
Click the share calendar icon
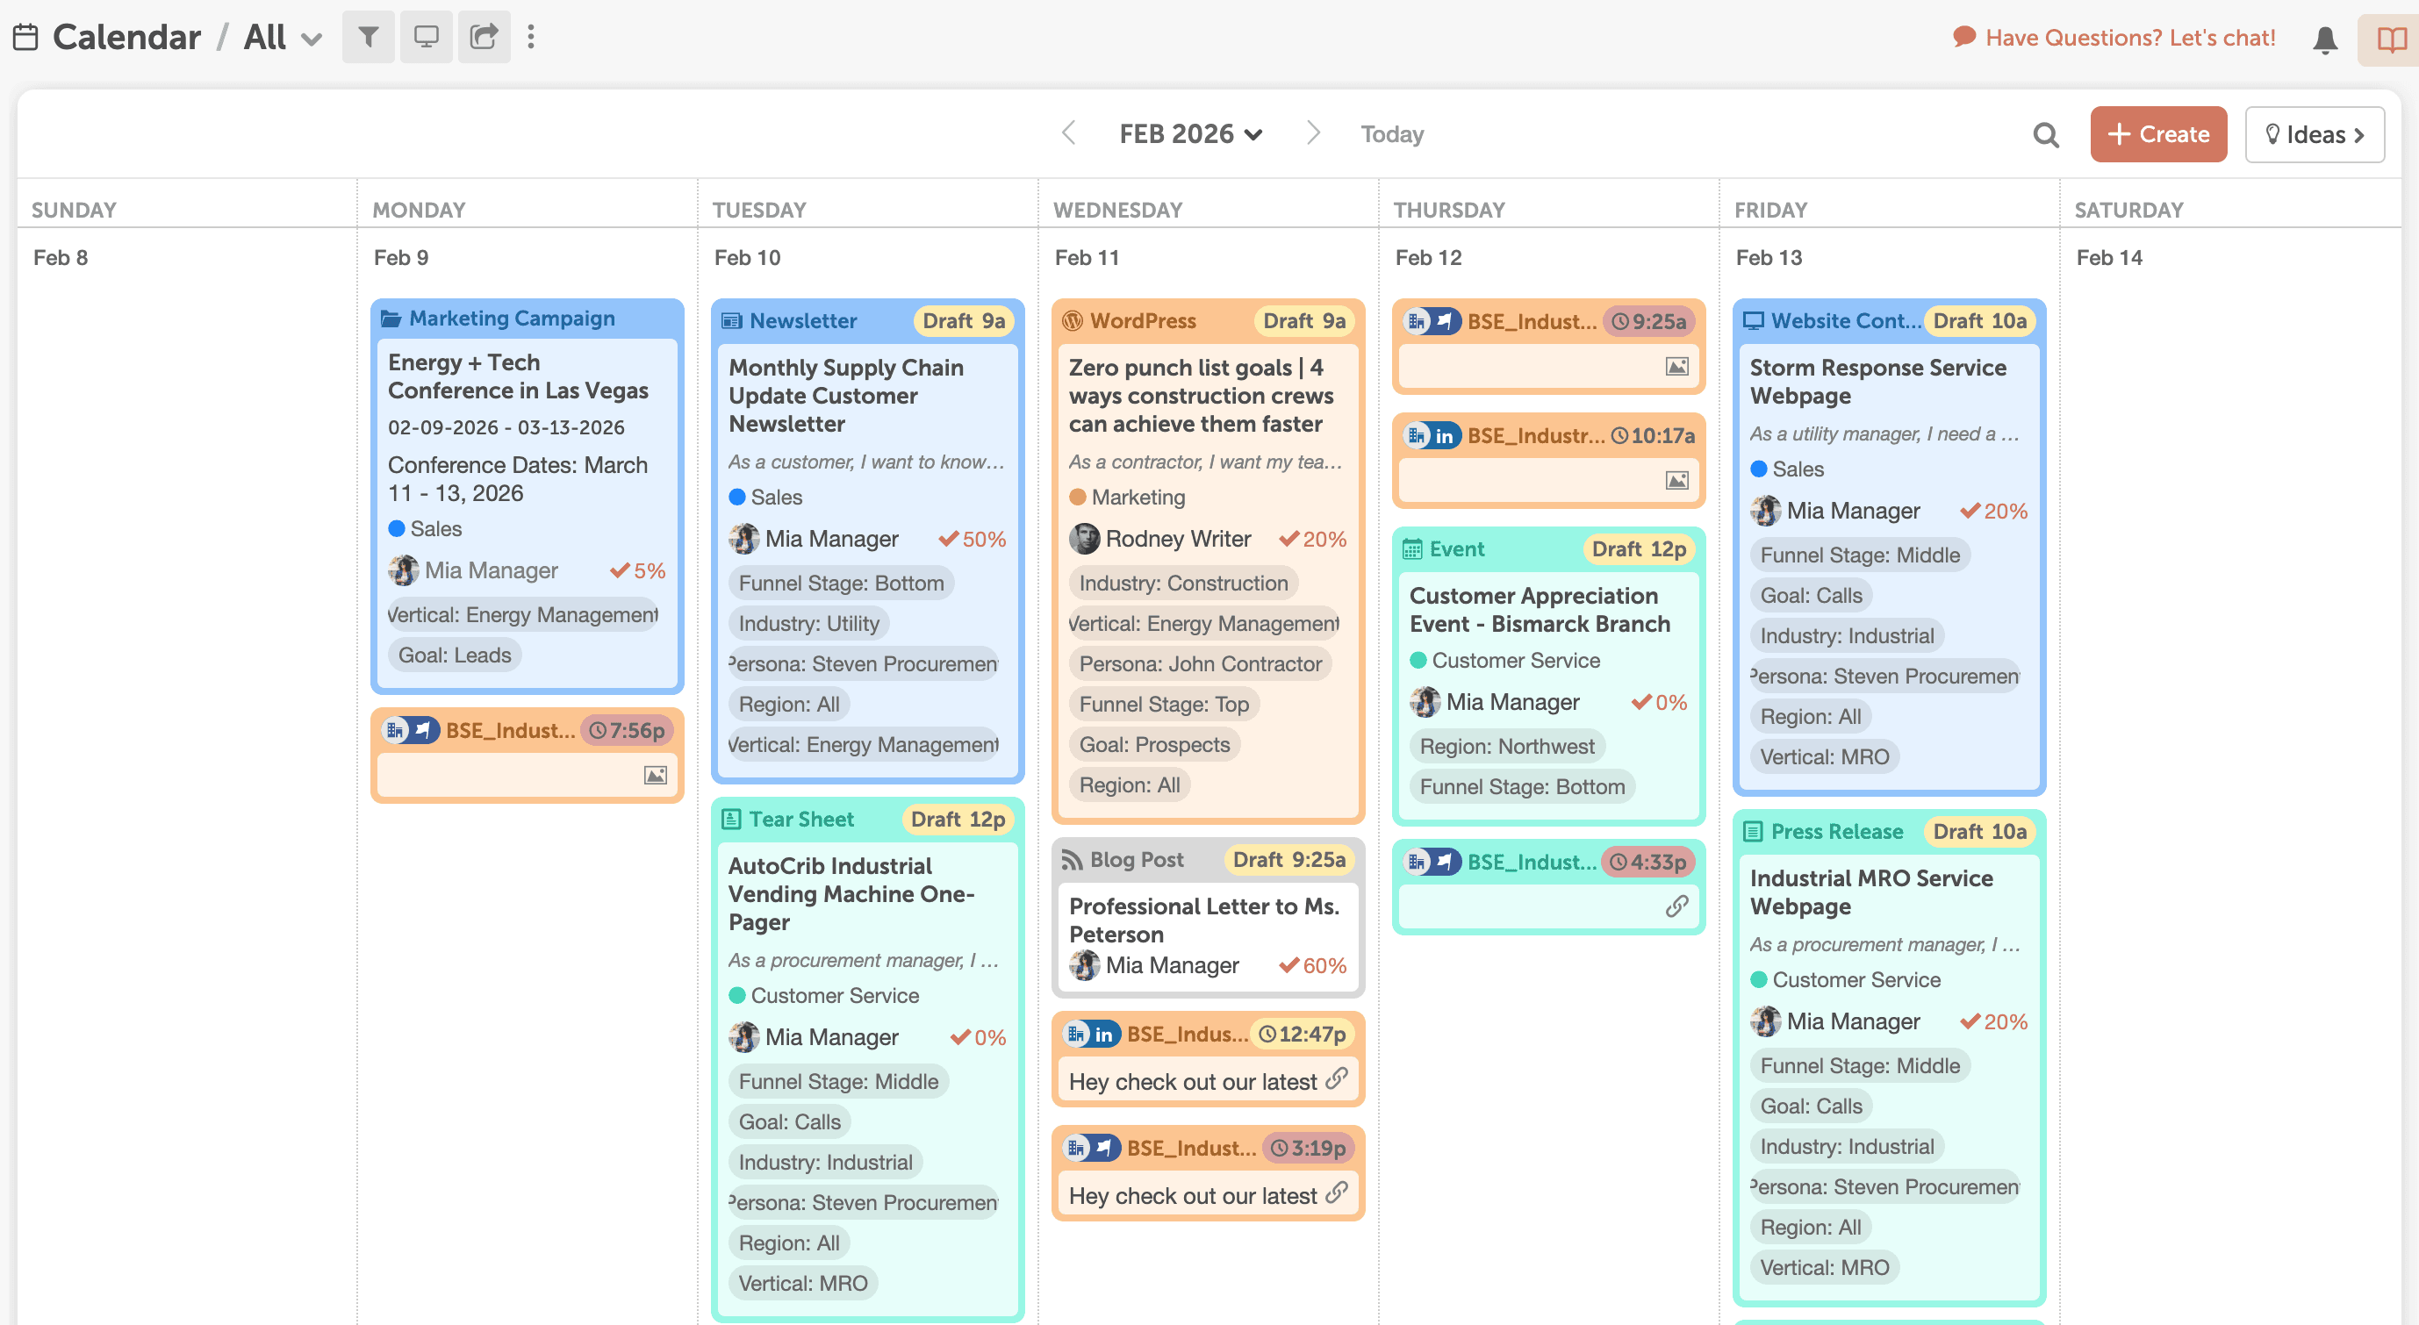coord(484,37)
